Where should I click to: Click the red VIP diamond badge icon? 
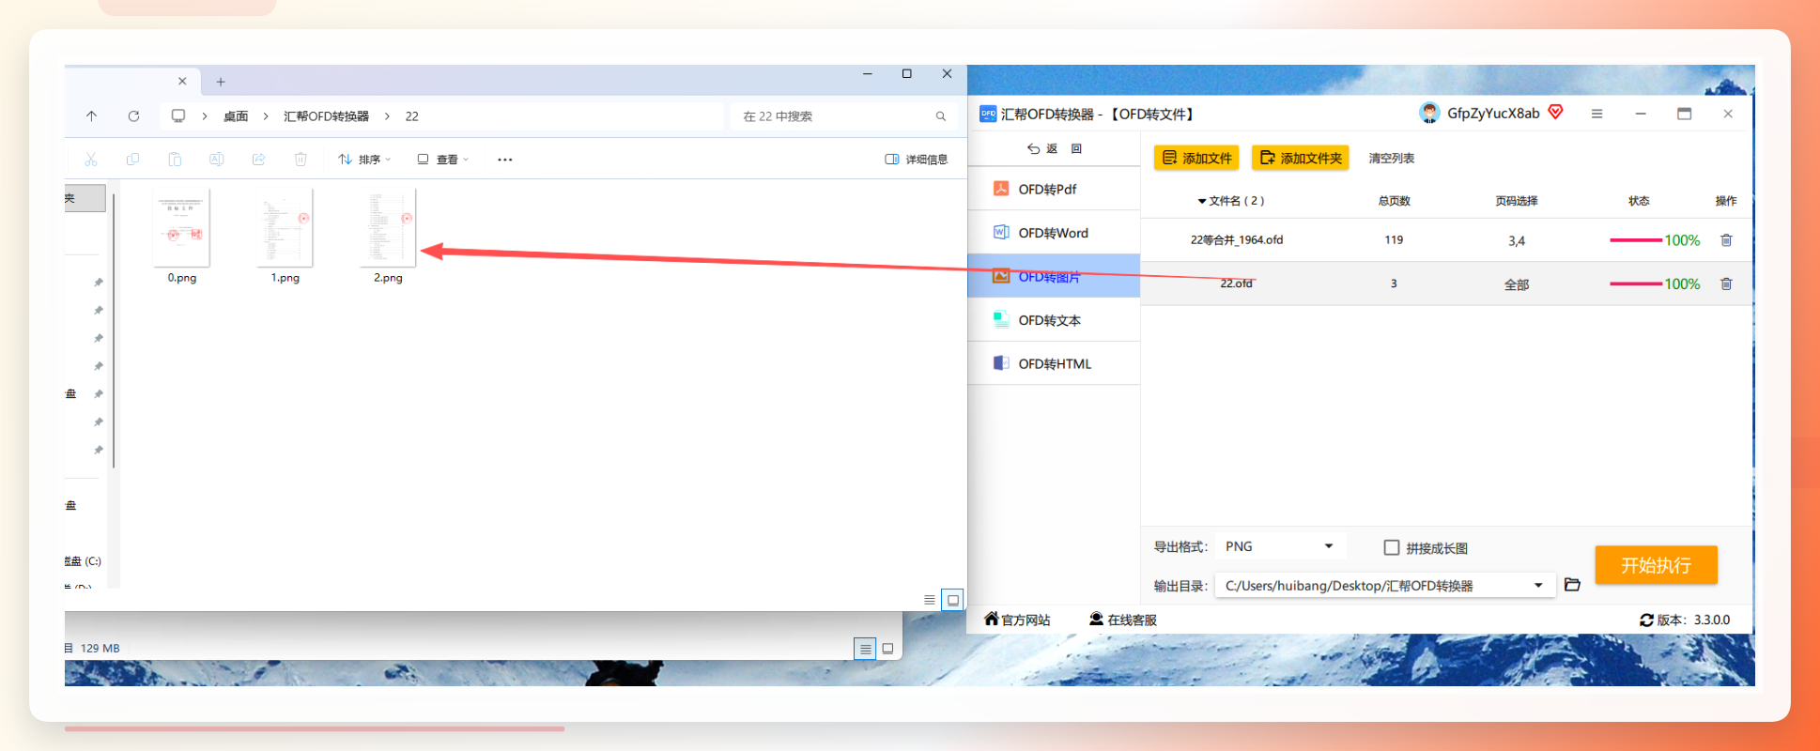tap(1555, 113)
